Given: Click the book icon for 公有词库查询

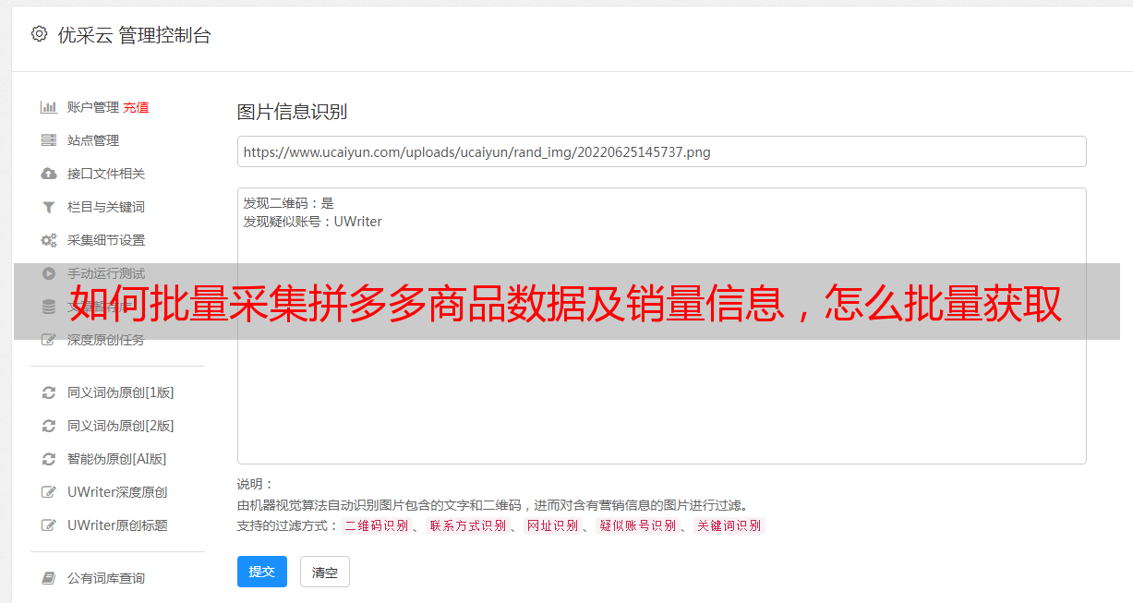Looking at the screenshot, I should click(49, 578).
